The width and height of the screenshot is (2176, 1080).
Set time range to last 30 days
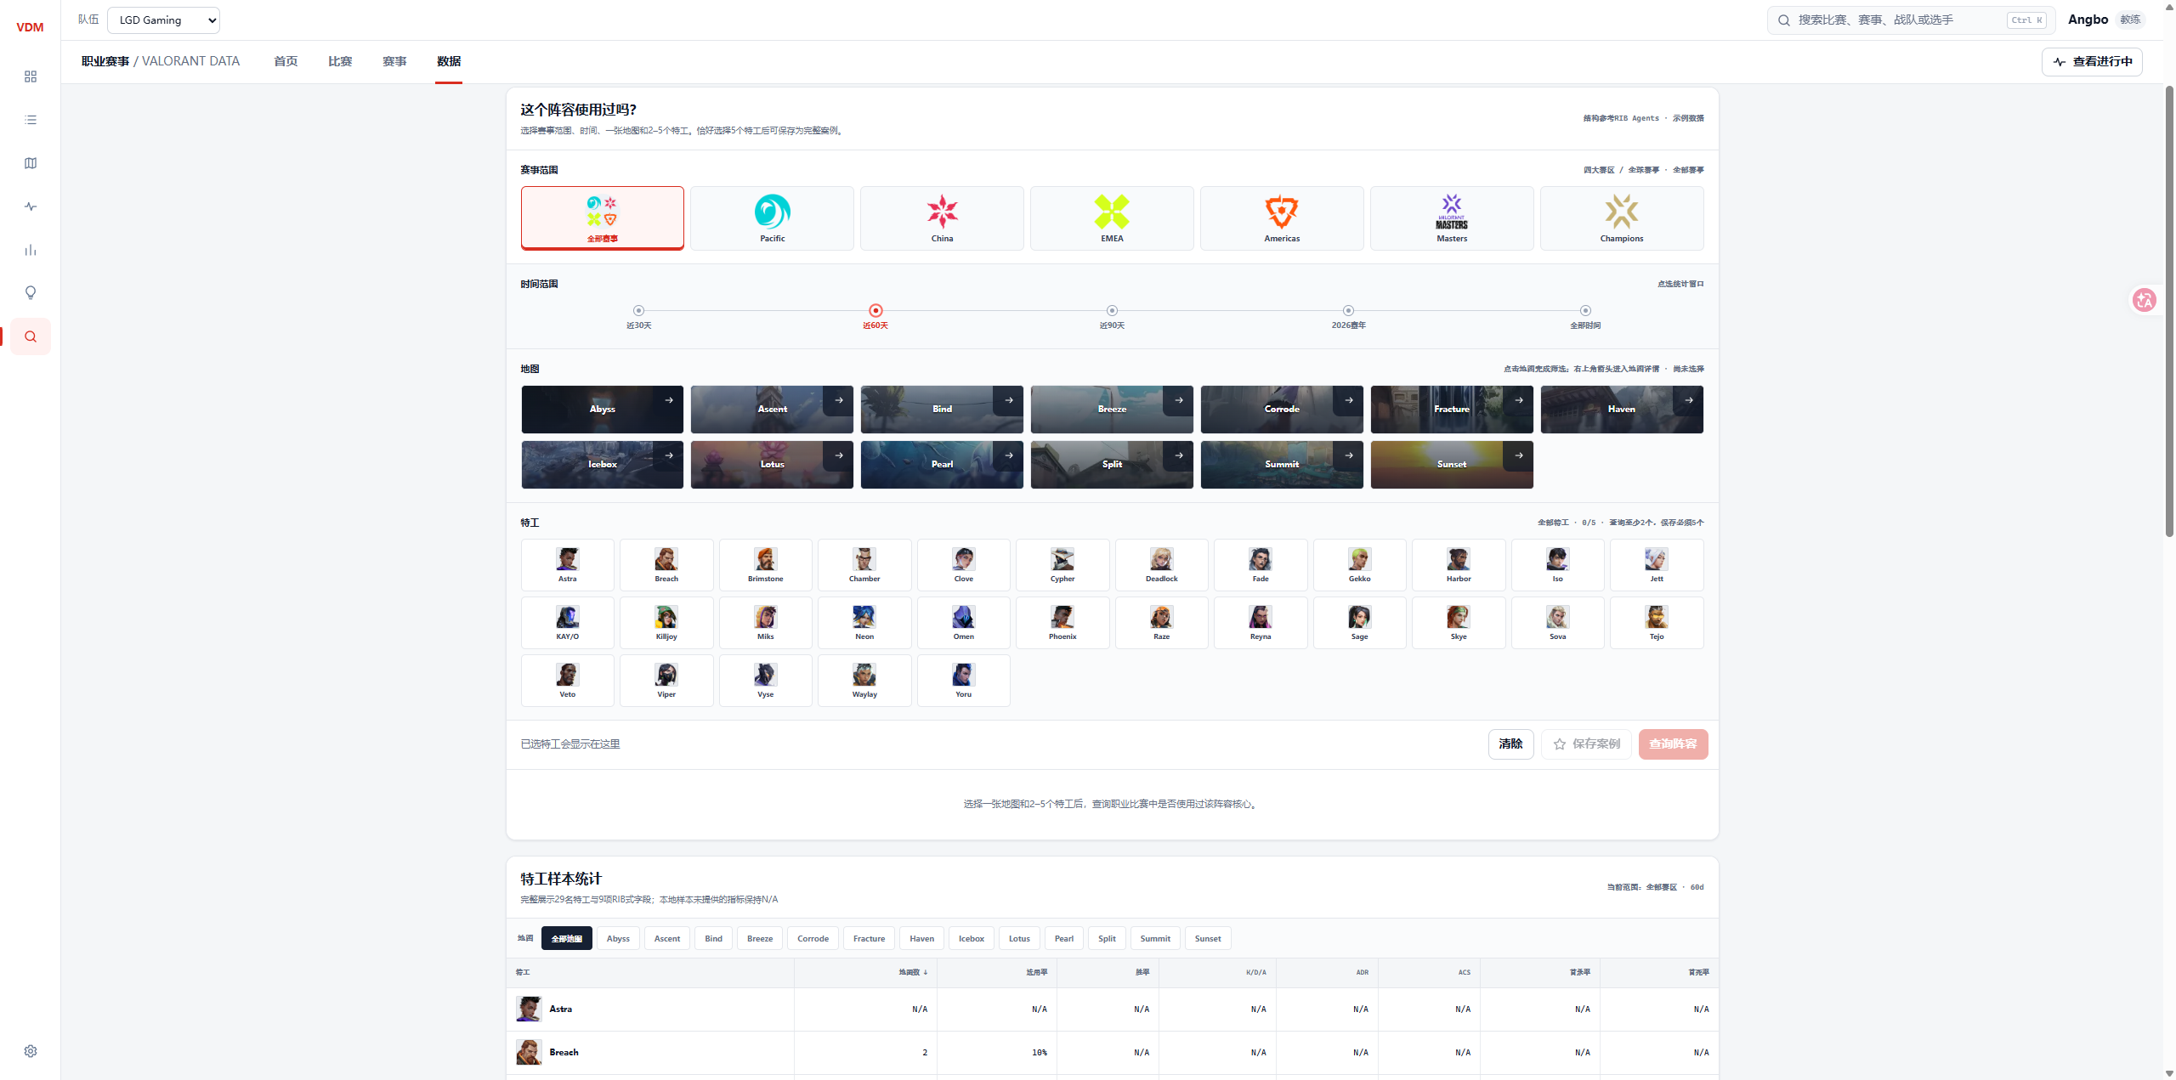pyautogui.click(x=639, y=316)
